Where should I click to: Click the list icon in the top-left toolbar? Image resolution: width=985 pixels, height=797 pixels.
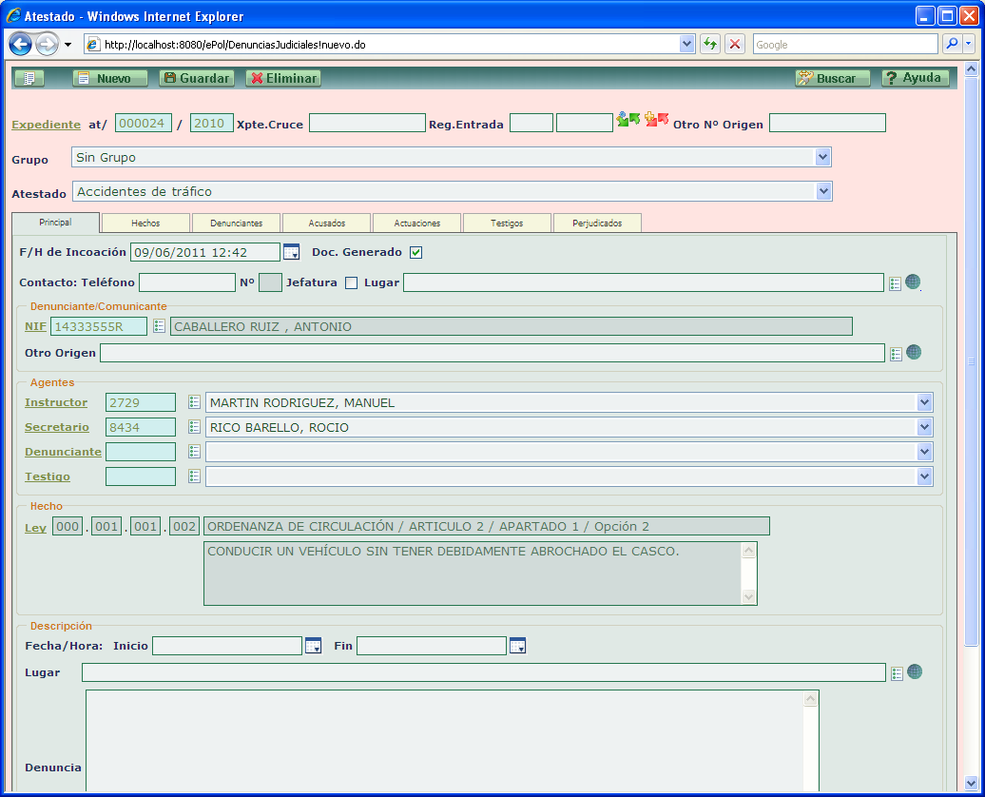click(29, 78)
